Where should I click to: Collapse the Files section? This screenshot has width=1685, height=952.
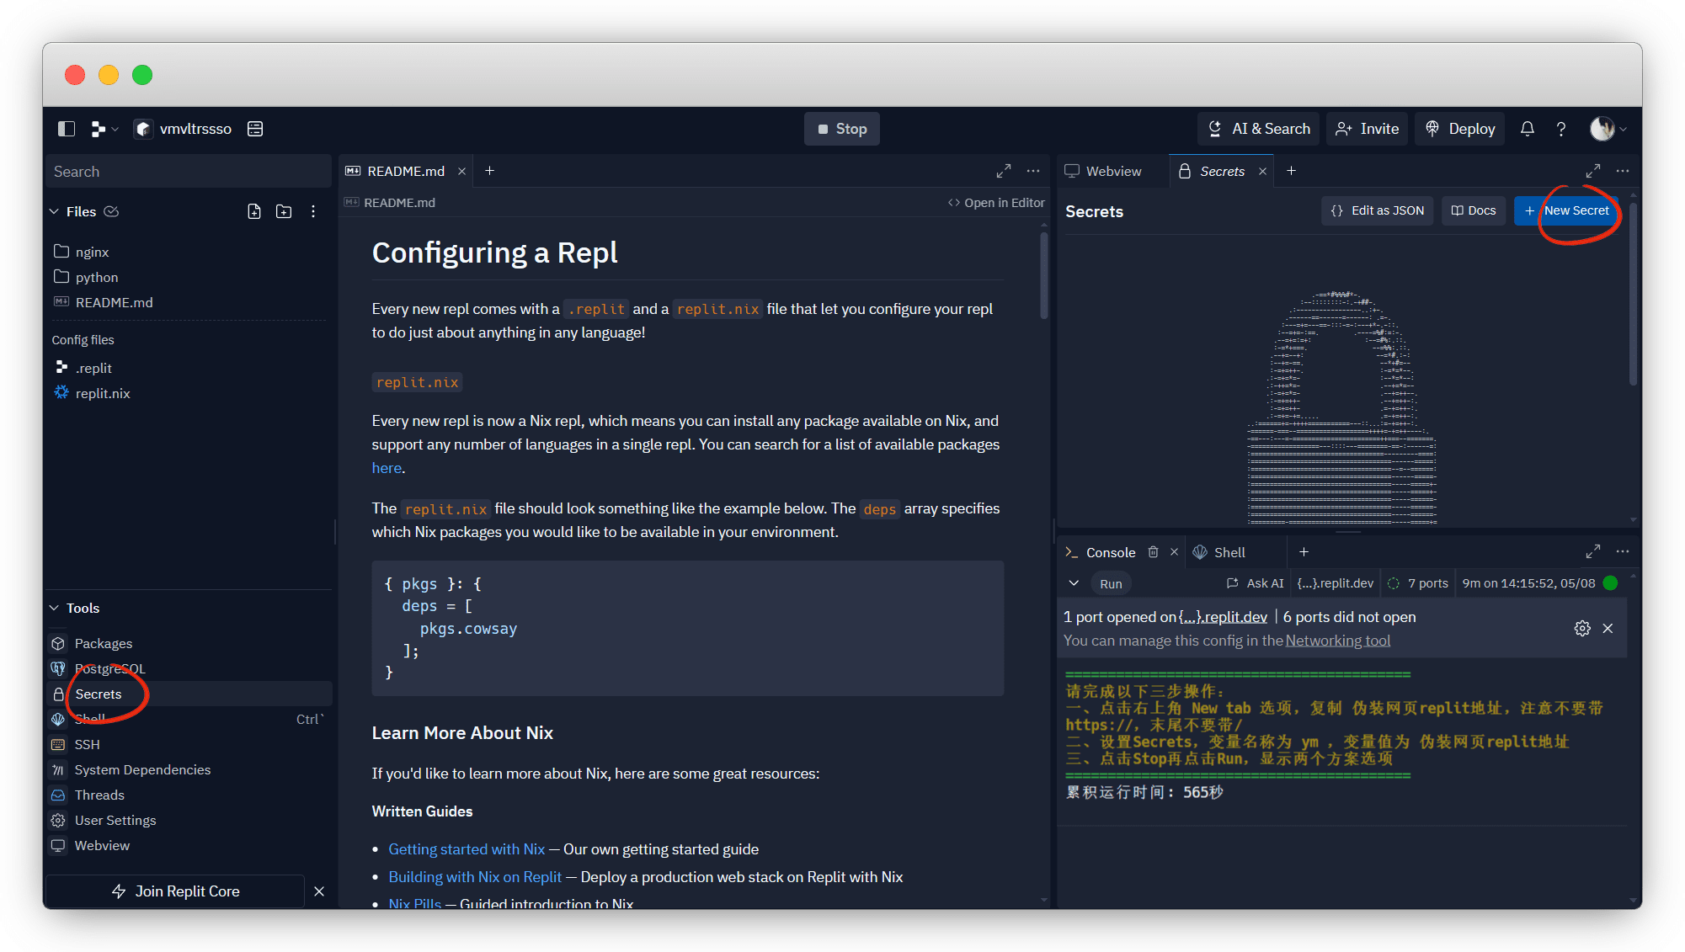pos(55,211)
